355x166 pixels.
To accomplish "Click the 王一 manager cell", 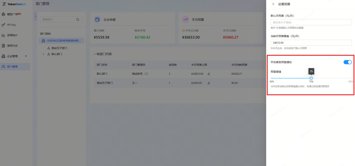I will click(135, 83).
